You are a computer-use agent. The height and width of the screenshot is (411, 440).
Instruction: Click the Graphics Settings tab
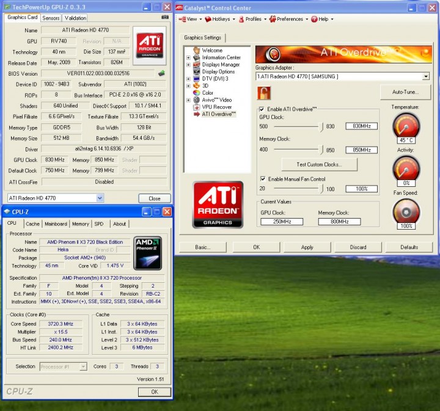click(x=203, y=38)
